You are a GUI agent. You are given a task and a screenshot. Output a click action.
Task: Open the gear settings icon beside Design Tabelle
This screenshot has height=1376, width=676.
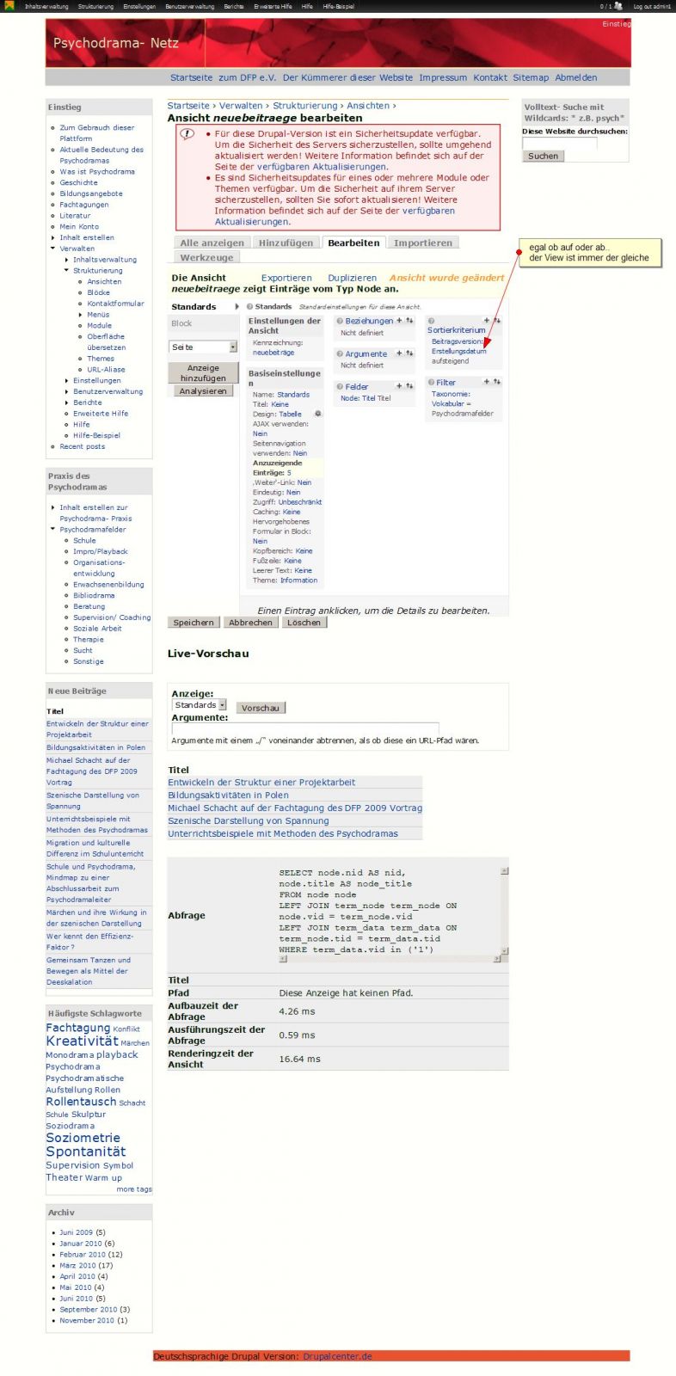pyautogui.click(x=317, y=414)
